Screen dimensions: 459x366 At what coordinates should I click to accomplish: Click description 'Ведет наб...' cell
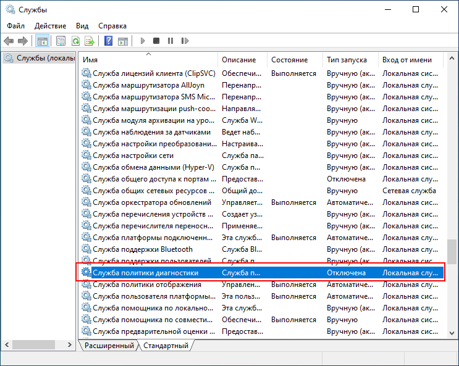(x=241, y=132)
